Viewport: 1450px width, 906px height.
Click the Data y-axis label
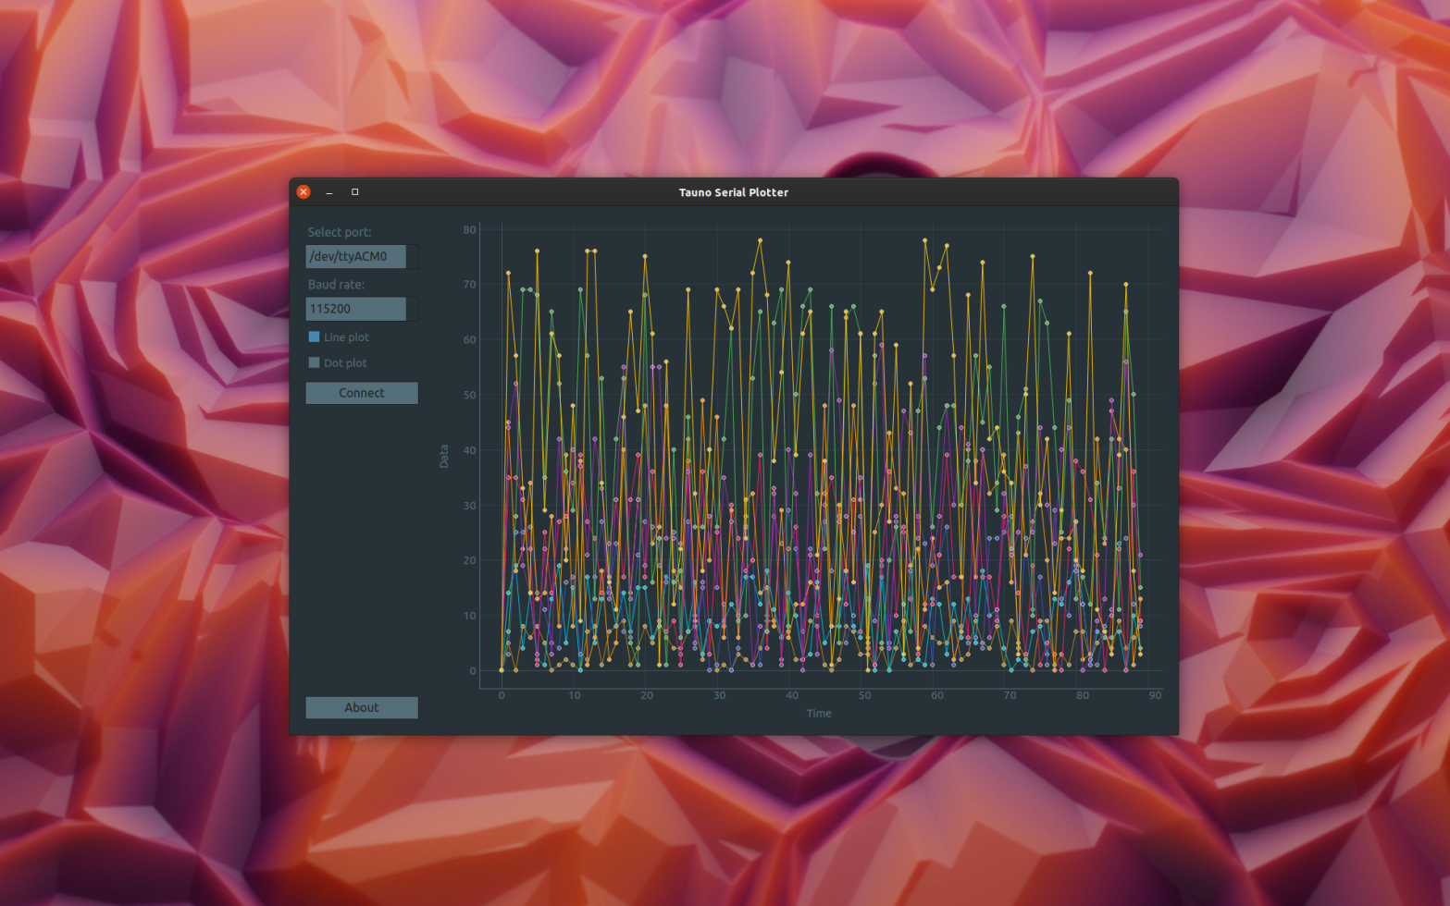pos(444,456)
